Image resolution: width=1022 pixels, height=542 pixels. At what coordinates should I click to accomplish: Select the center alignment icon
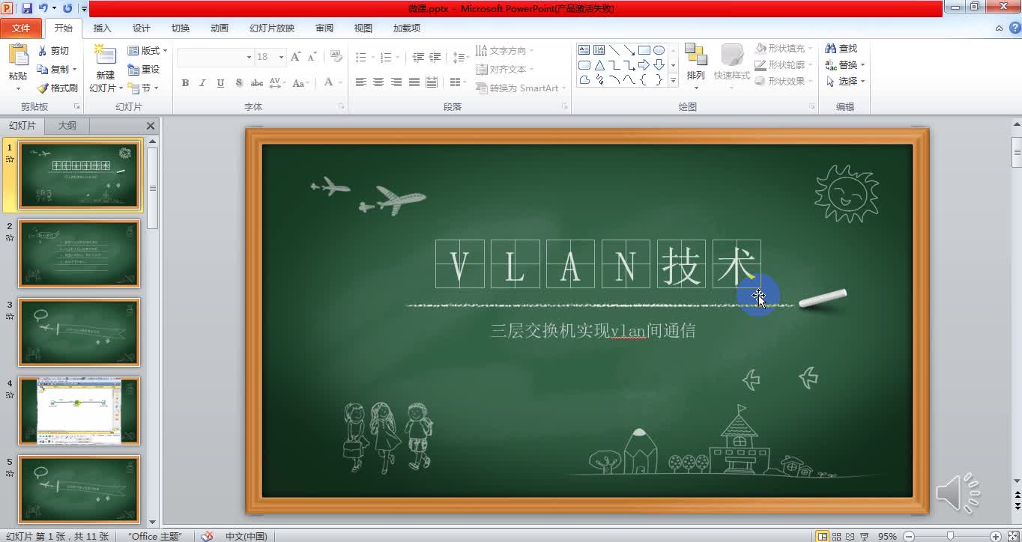(378, 83)
